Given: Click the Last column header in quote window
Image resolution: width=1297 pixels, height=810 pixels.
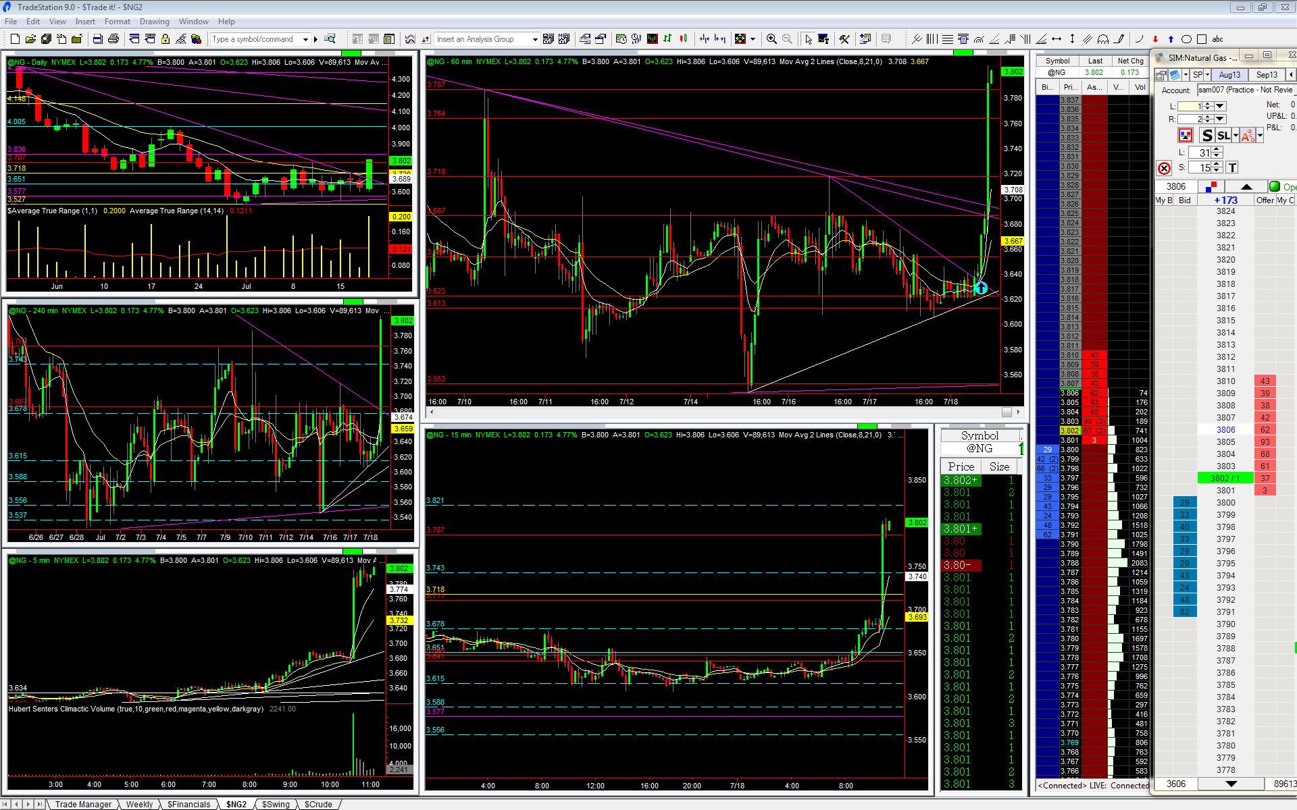Looking at the screenshot, I should (x=1095, y=61).
